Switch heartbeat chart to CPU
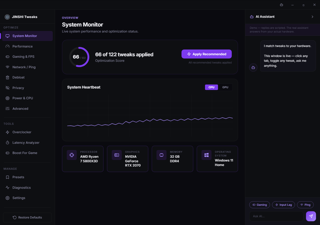 click(x=211, y=87)
